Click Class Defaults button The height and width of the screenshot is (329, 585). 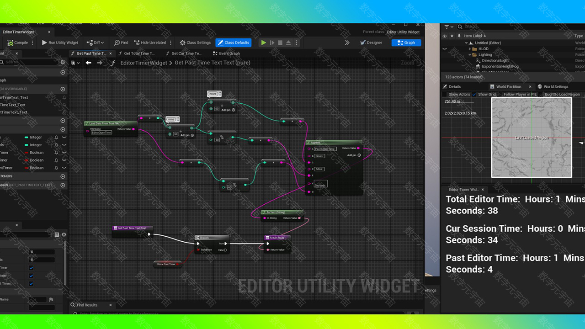pos(234,42)
